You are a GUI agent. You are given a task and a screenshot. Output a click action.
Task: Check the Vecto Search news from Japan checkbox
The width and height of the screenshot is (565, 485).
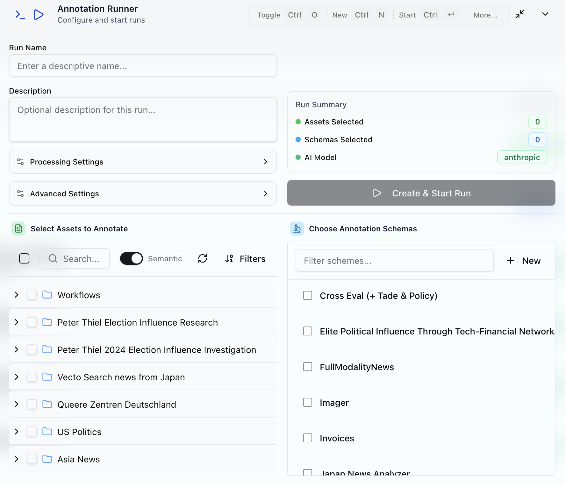pos(32,377)
